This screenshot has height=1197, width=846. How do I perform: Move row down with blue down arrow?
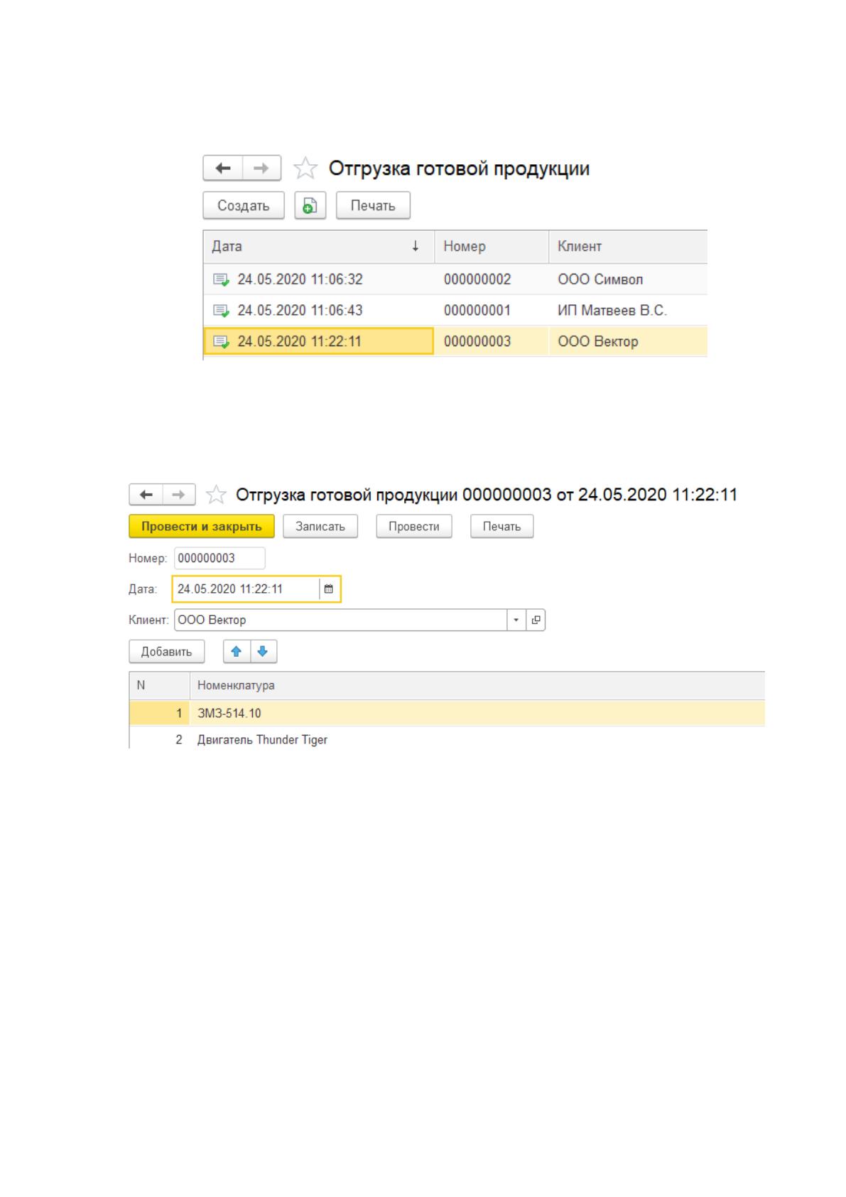(x=263, y=651)
